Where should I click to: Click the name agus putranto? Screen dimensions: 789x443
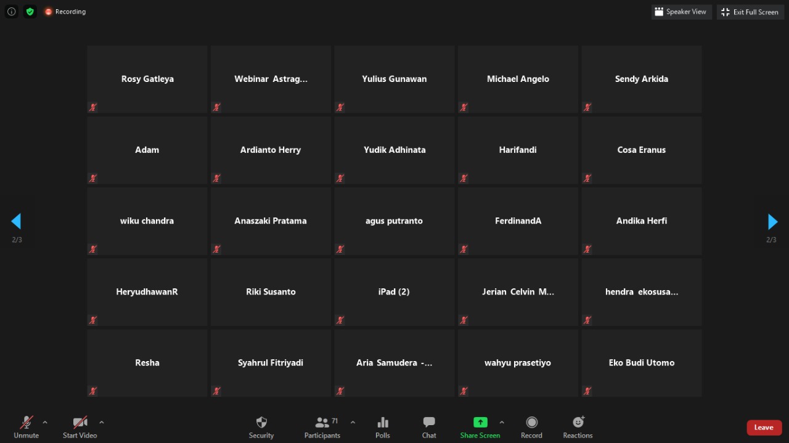[x=394, y=221]
